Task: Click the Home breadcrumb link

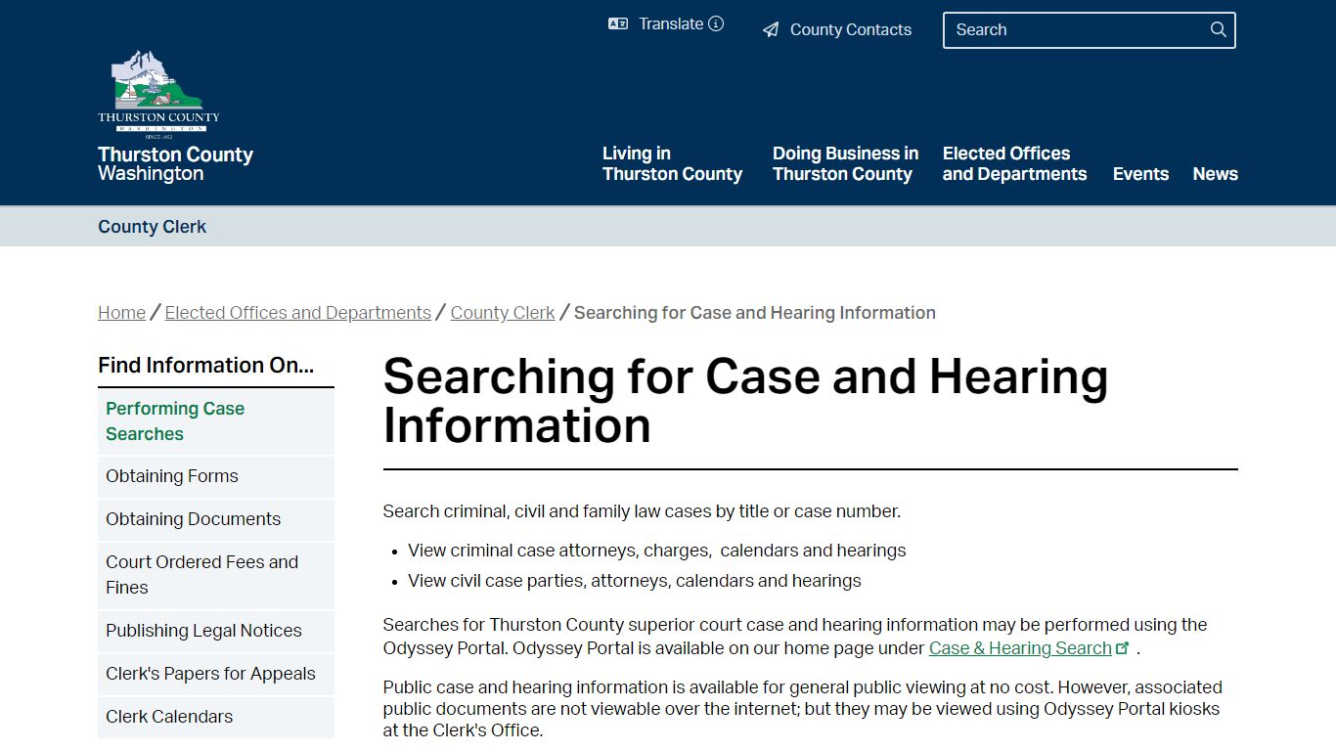Action: point(121,313)
